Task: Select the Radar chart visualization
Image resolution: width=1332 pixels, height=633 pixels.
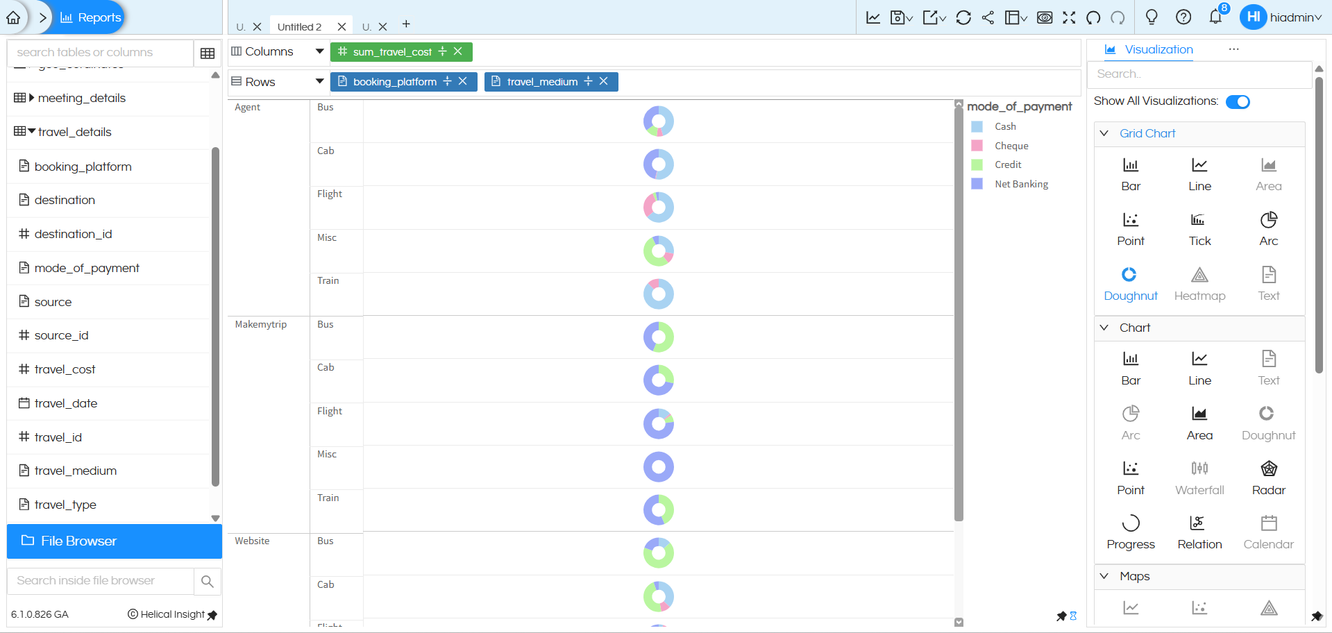Action: 1268,477
